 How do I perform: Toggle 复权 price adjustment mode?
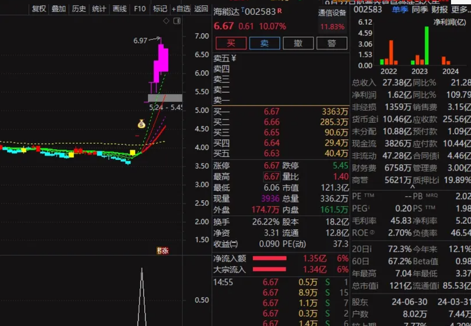pyautogui.click(x=38, y=9)
